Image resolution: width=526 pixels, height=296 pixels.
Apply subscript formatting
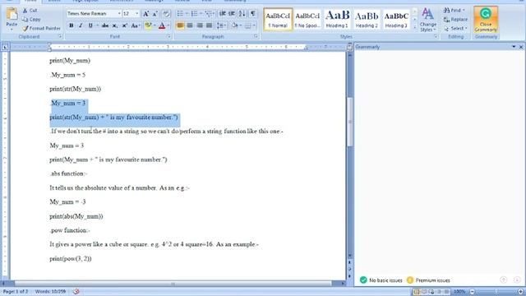[x=115, y=25]
